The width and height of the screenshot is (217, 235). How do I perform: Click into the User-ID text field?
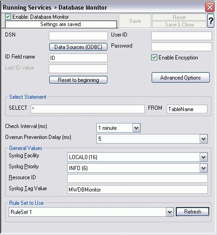[x=181, y=36]
